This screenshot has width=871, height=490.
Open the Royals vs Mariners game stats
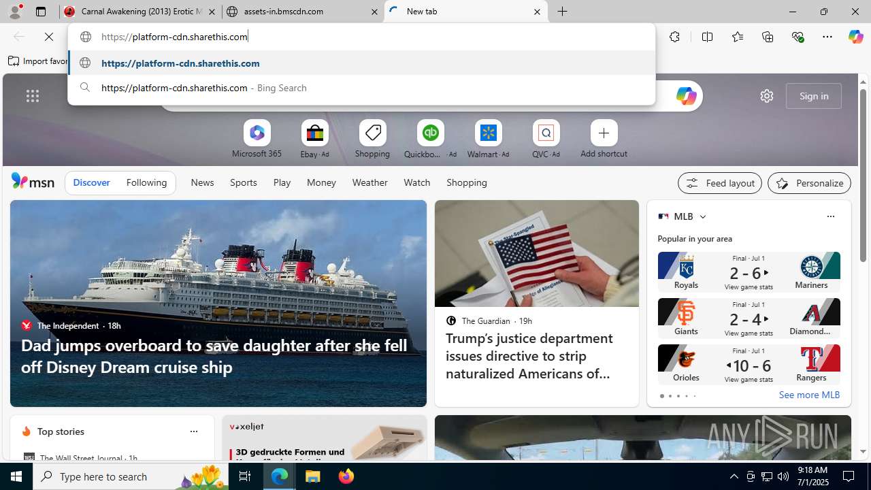[749, 272]
